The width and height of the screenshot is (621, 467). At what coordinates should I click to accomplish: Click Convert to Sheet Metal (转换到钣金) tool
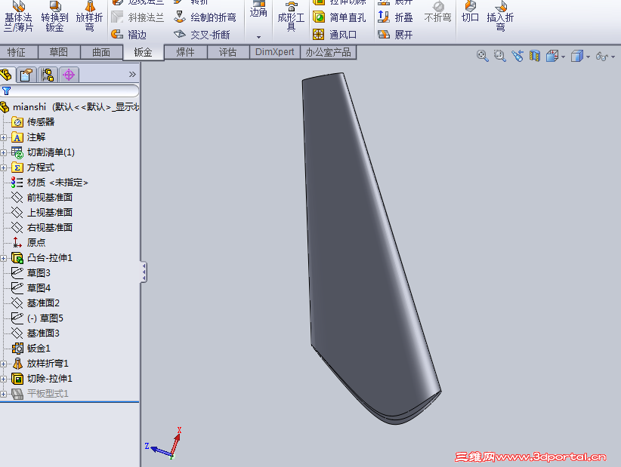[54, 16]
